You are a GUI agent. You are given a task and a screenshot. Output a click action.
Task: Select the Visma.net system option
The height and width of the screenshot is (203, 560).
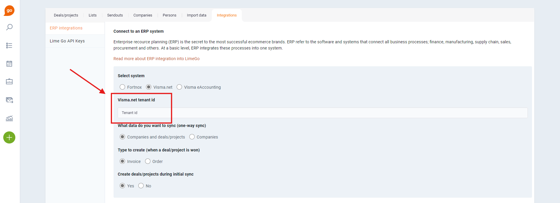pos(149,87)
